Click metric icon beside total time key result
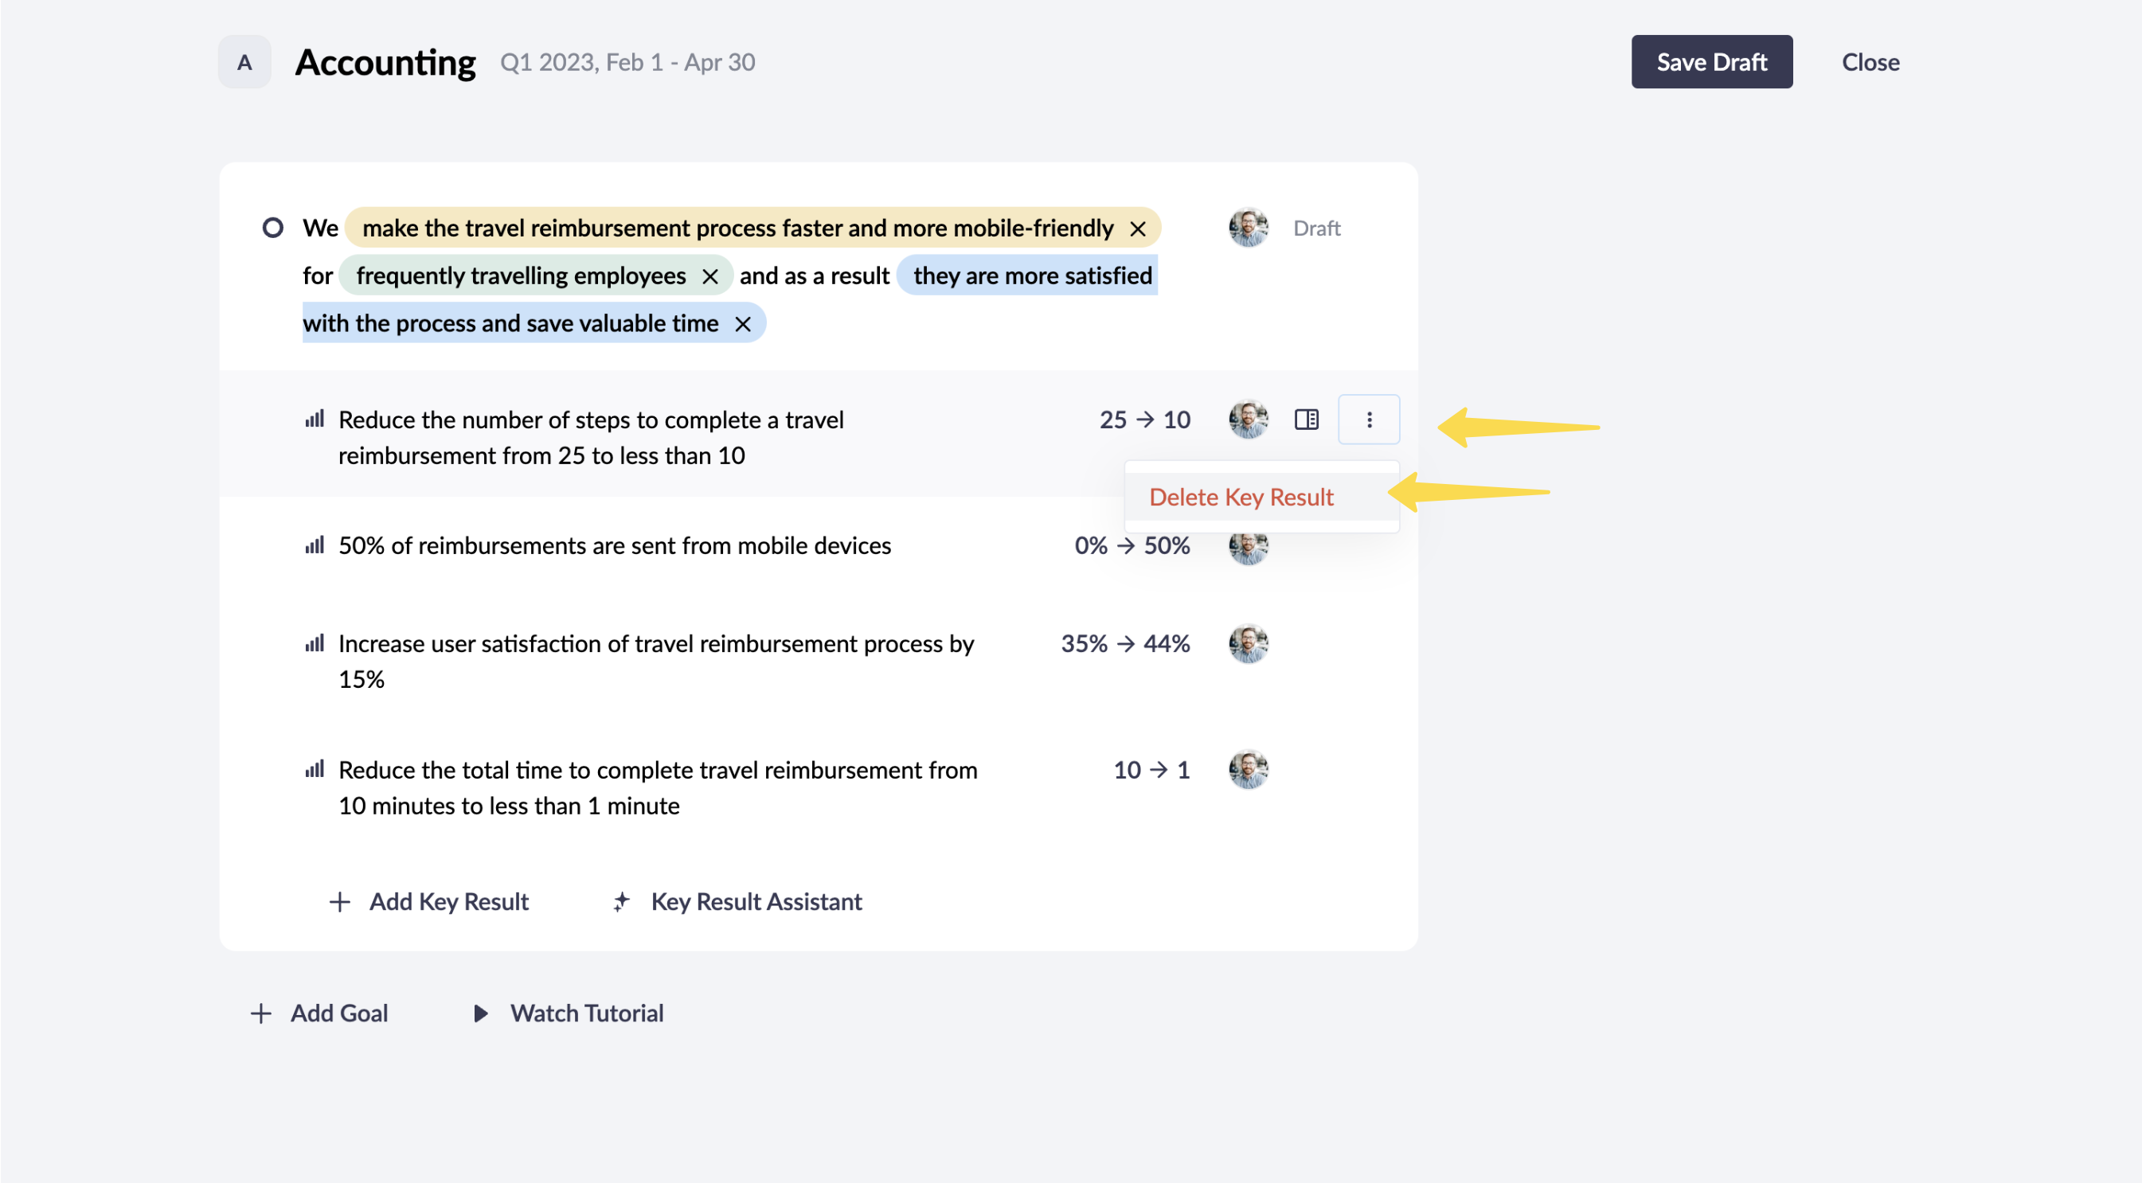The image size is (2142, 1183). pyautogui.click(x=315, y=771)
